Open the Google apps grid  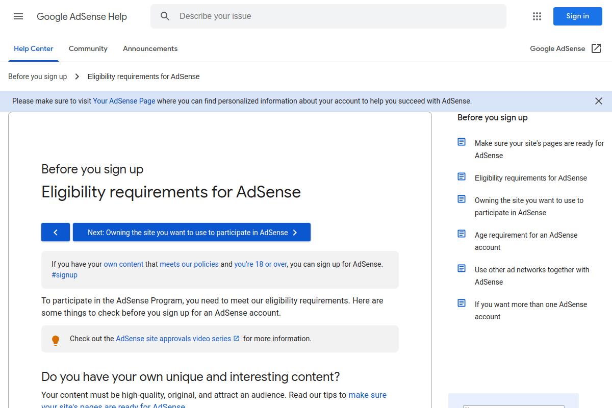[537, 16]
